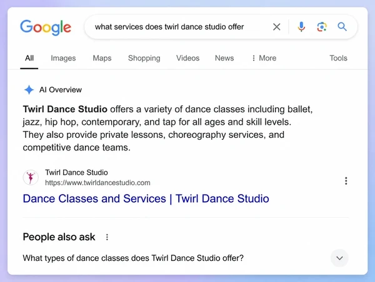Click the blue AI Overview sparkle icon
375x282 pixels.
[29, 90]
